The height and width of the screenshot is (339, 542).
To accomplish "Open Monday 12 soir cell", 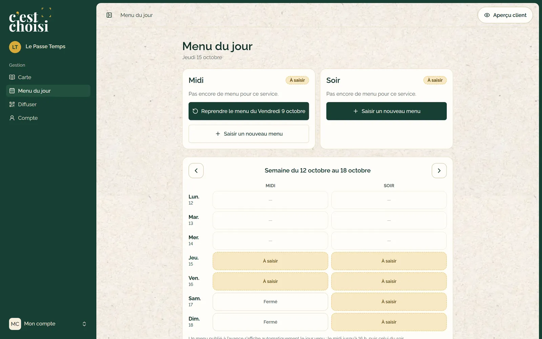I will [x=389, y=200].
